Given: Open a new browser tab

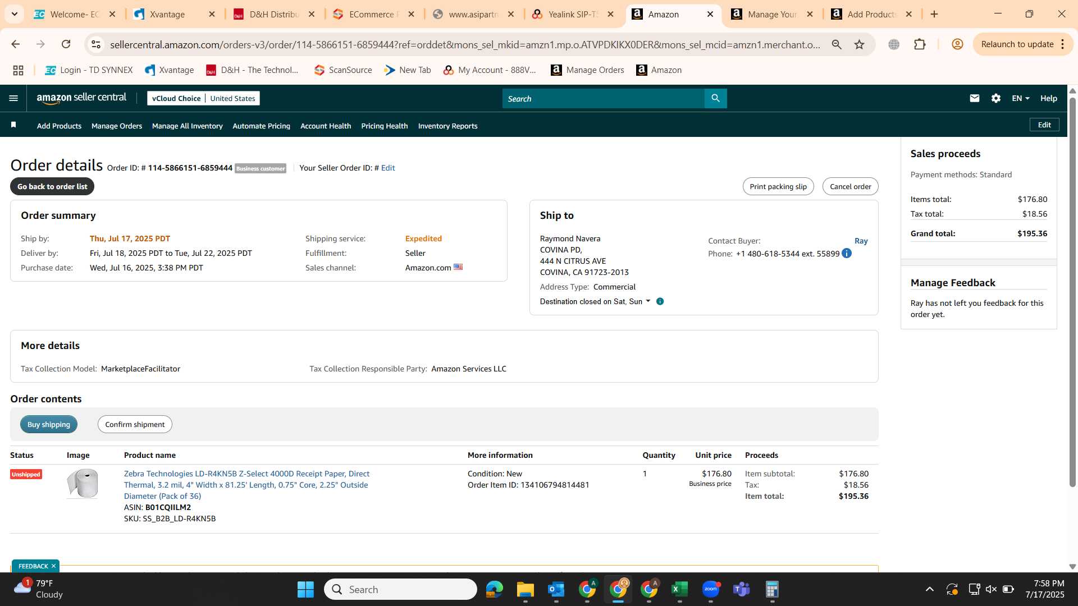Looking at the screenshot, I should (934, 14).
